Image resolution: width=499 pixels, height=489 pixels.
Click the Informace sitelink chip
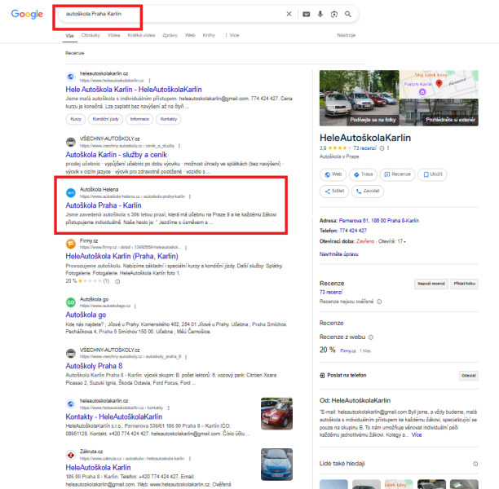(139, 119)
